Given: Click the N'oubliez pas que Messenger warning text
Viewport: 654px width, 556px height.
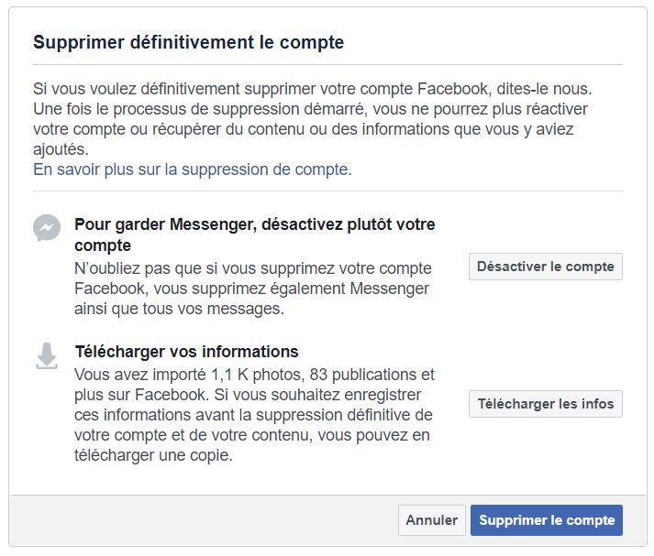Looking at the screenshot, I should 253,289.
